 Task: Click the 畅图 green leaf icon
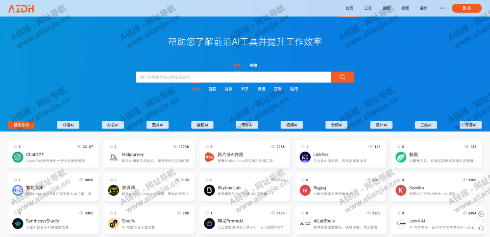tap(401, 157)
